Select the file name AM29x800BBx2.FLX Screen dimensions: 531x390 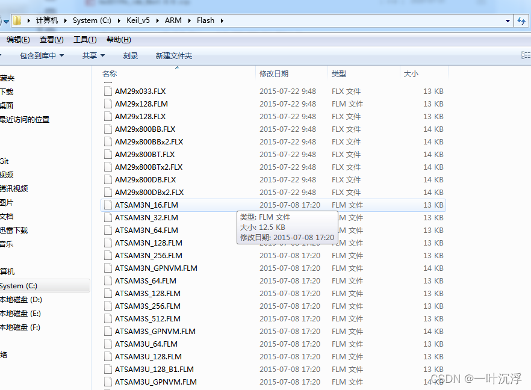pos(149,141)
